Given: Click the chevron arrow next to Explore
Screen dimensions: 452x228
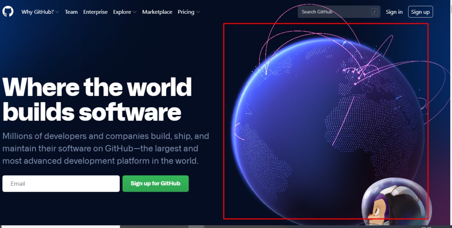Looking at the screenshot, I should [135, 12].
